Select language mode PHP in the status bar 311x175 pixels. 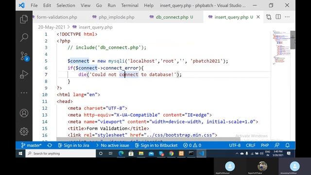pos(265,145)
